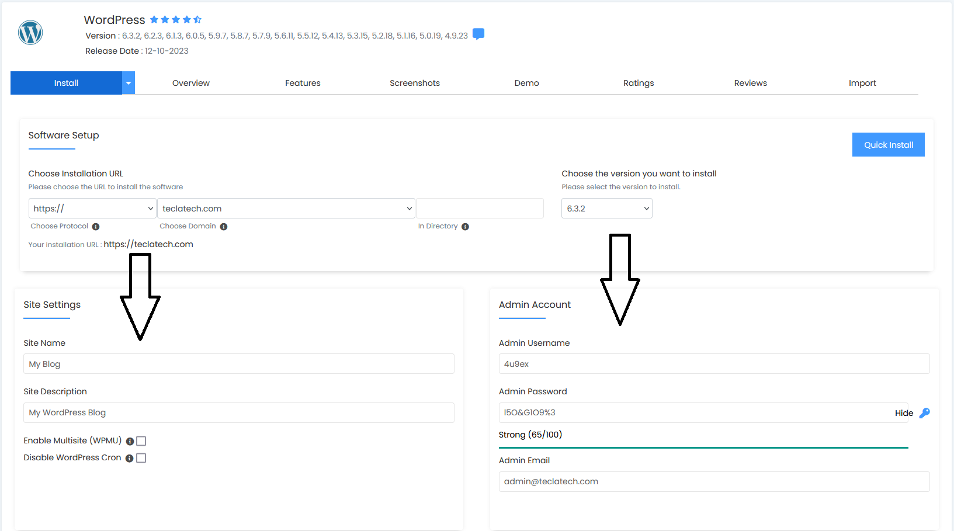Click the key icon to generate password

coord(924,413)
